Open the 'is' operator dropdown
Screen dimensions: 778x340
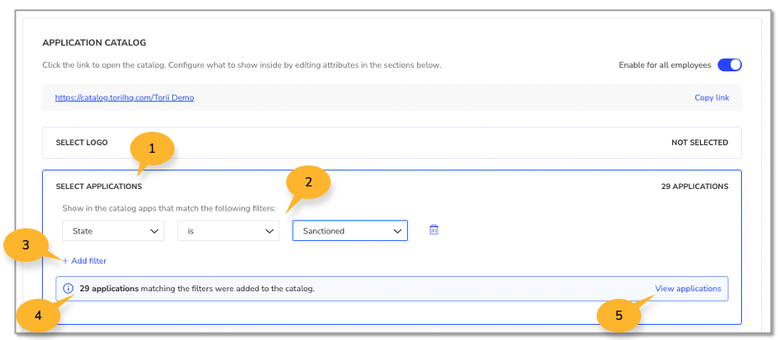point(228,231)
